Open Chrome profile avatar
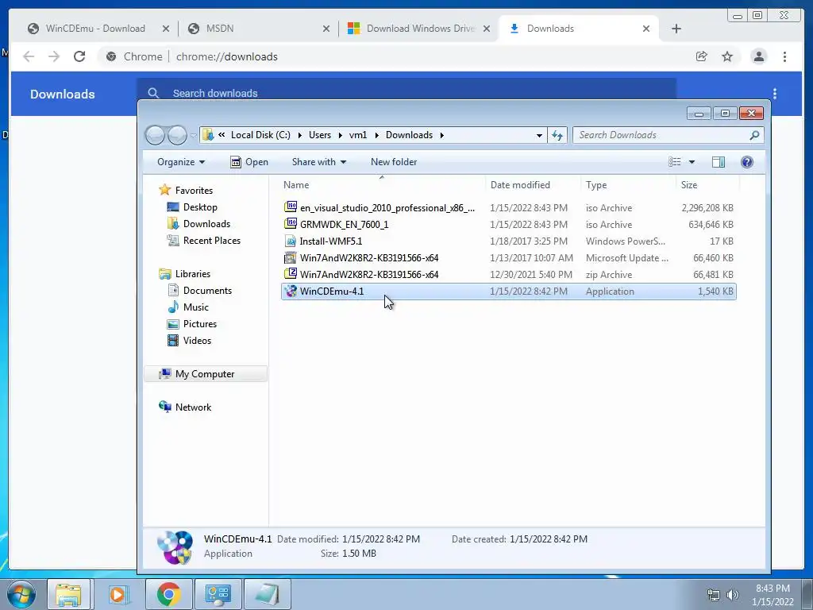Viewport: 813px width, 610px height. click(758, 56)
